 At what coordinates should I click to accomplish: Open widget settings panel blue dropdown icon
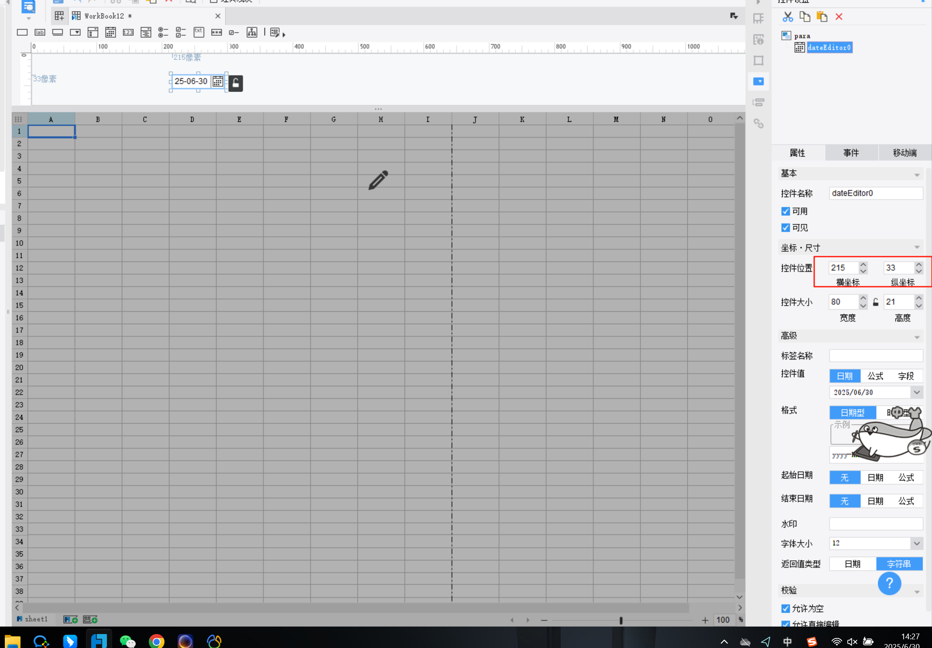(x=758, y=81)
